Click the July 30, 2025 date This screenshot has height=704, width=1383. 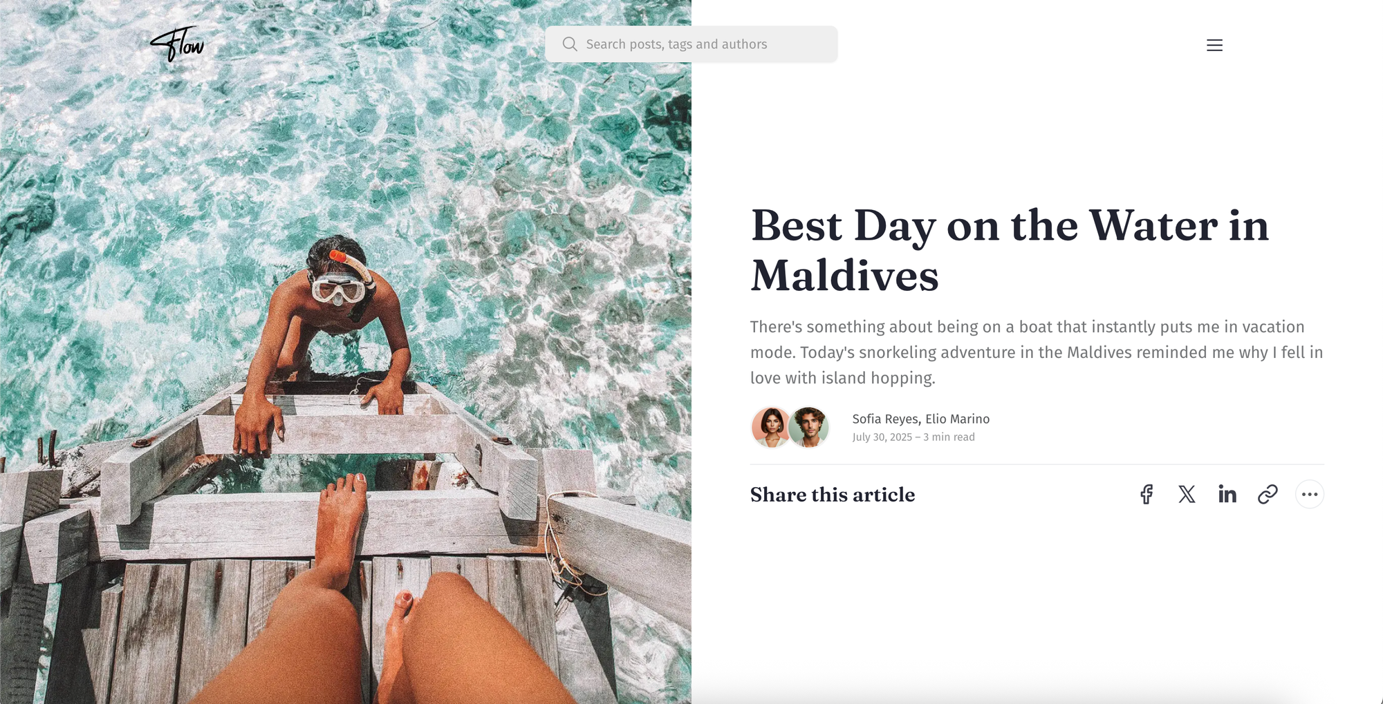pos(882,437)
